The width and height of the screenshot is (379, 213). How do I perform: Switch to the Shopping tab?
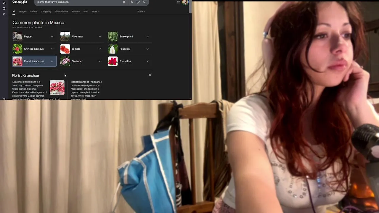[46, 12]
